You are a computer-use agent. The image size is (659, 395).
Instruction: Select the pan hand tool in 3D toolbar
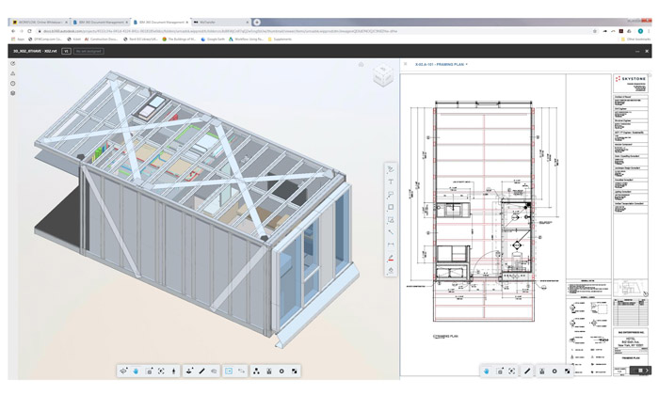click(136, 371)
